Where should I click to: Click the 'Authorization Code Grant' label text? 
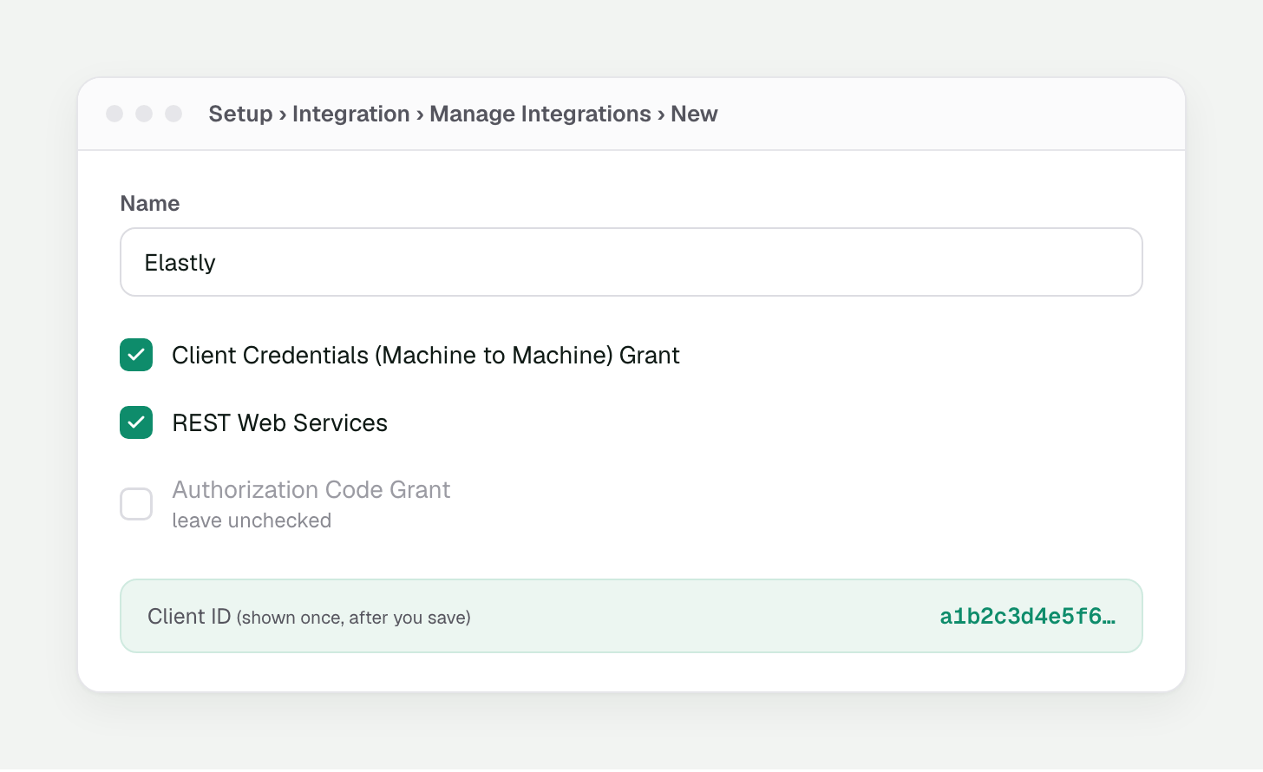tap(311, 489)
